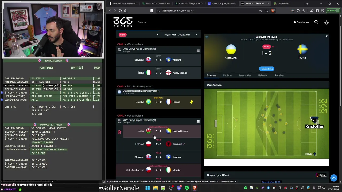Select the İstatistikler tab

[245, 75]
